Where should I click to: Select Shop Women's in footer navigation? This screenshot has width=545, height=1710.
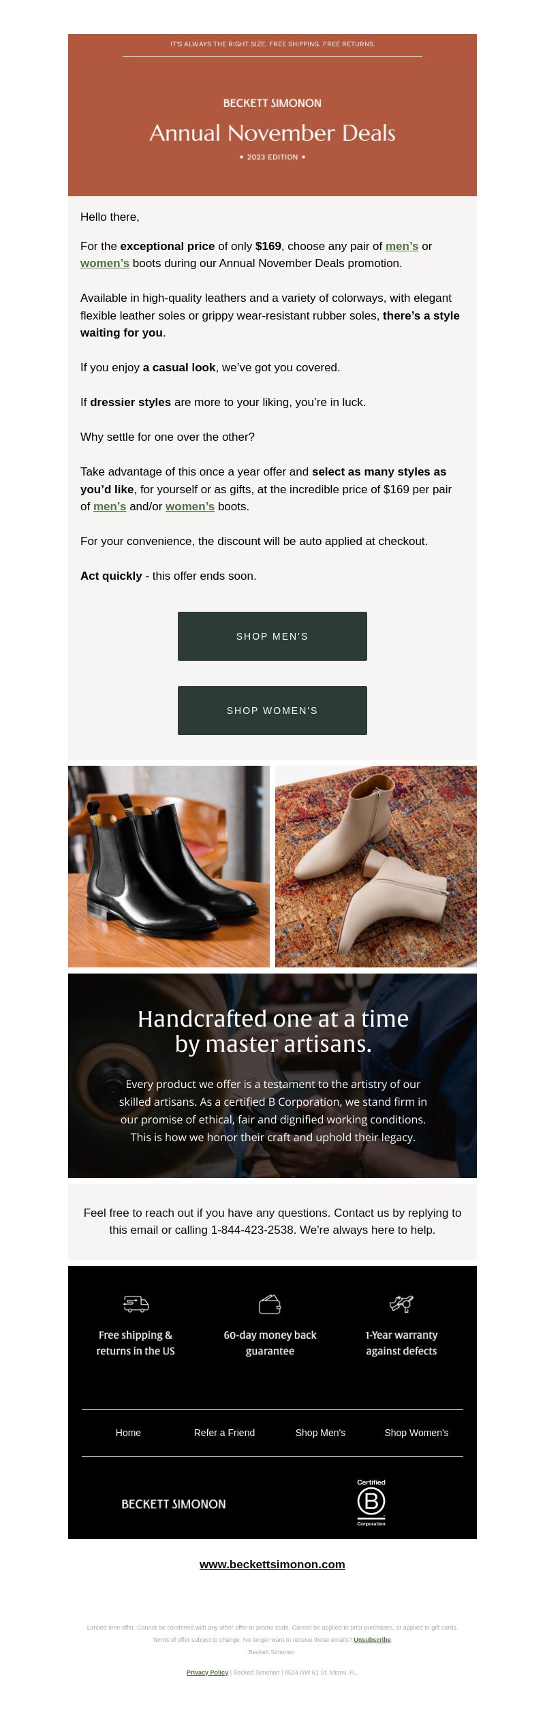pos(416,1433)
